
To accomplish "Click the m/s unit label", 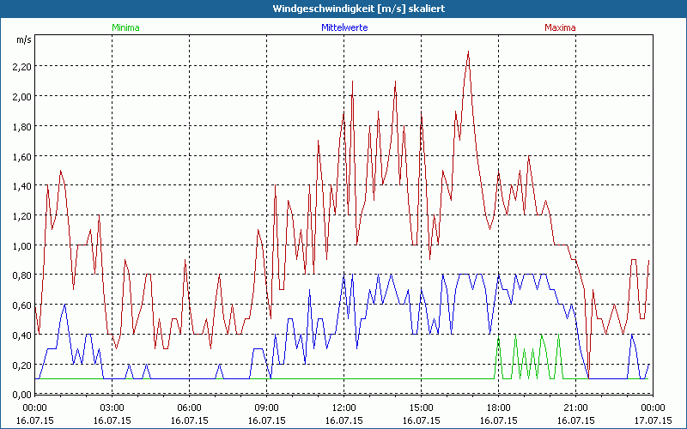I will tap(22, 39).
